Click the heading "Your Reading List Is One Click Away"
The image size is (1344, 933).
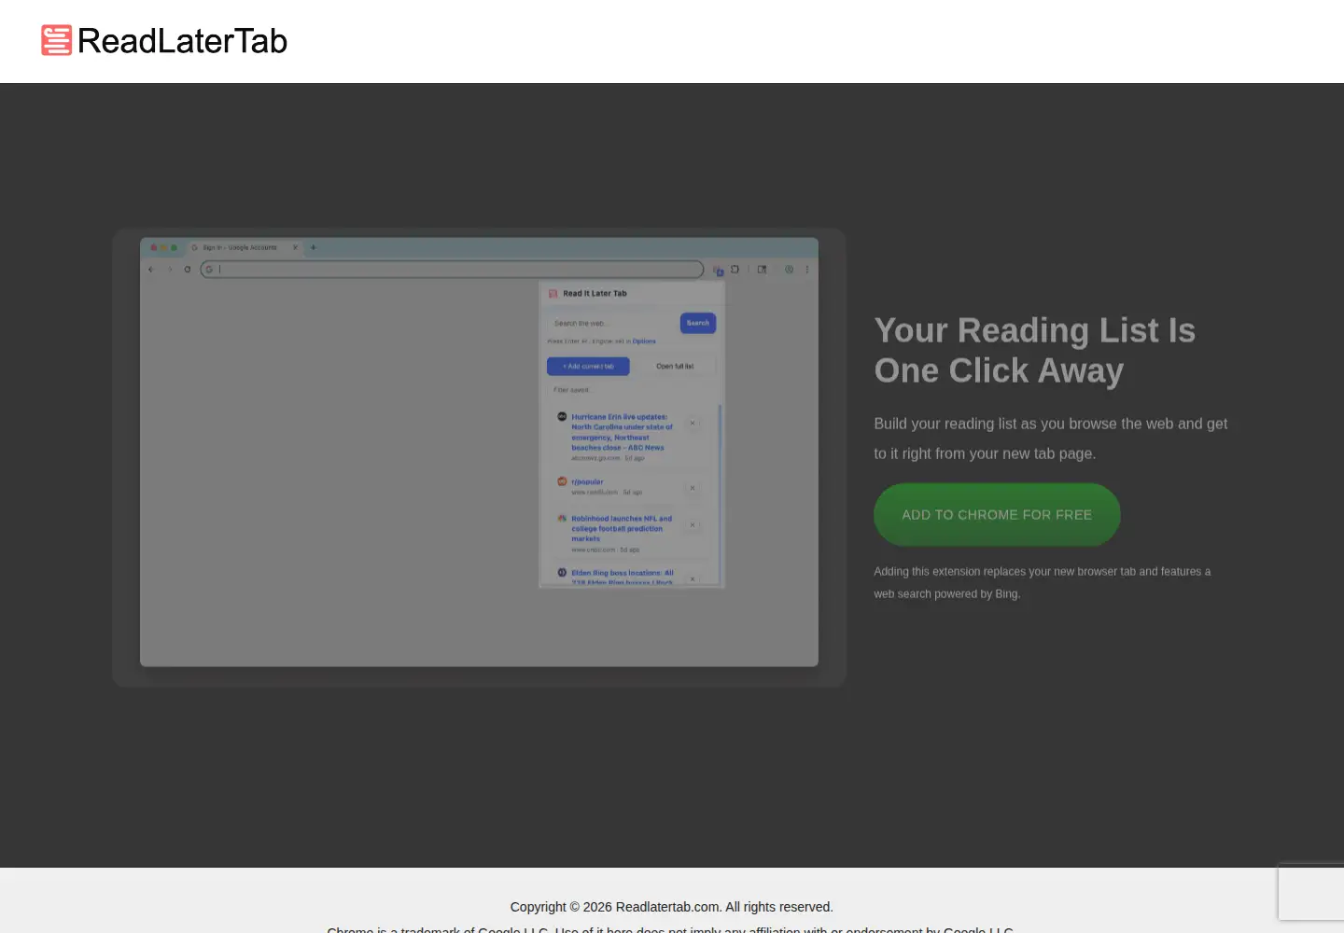(1035, 350)
